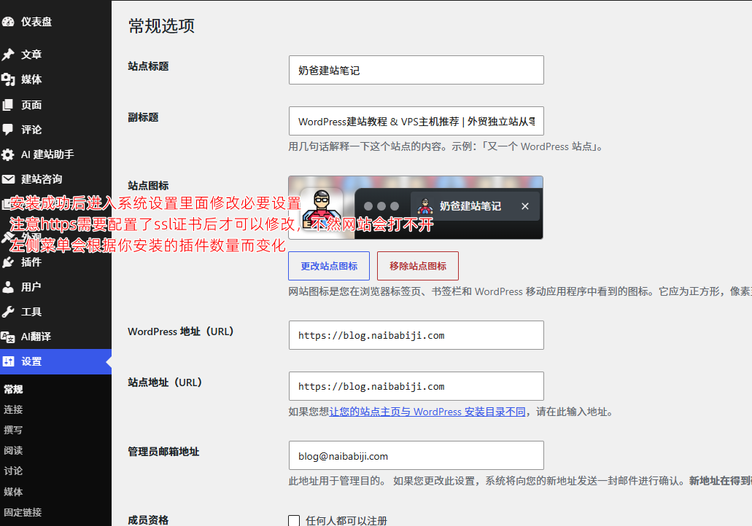Click 奶爸建站笔记 browser tab preview title

point(470,206)
